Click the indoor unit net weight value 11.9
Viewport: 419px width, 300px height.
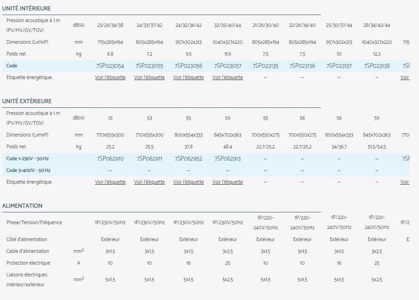(228, 54)
